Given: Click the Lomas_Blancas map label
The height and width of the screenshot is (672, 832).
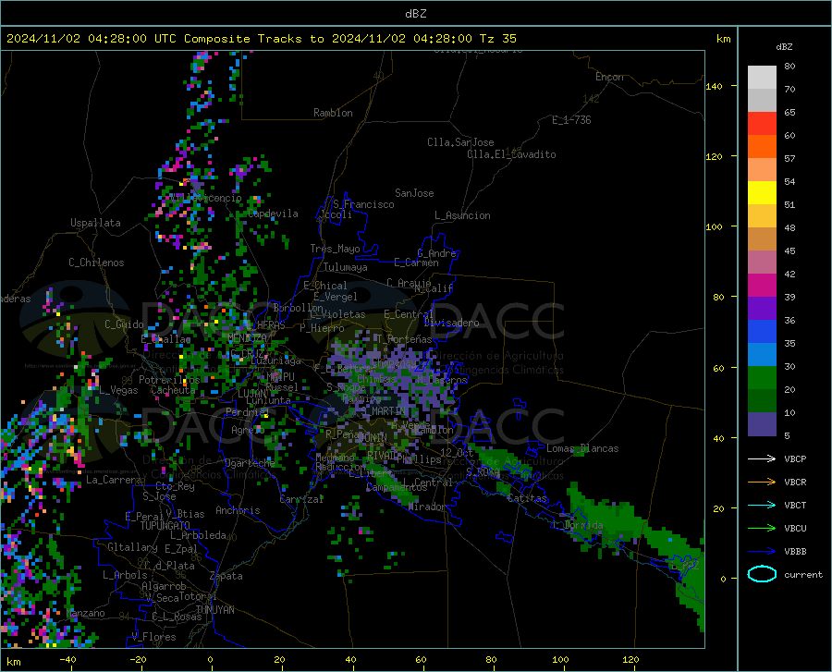Looking at the screenshot, I should [x=582, y=448].
